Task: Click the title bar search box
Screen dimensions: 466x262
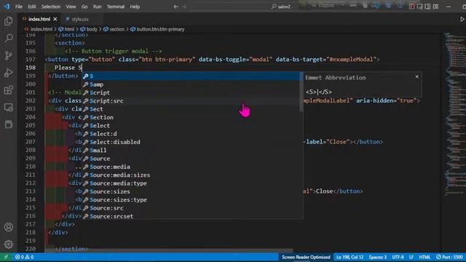Action: pos(281,7)
